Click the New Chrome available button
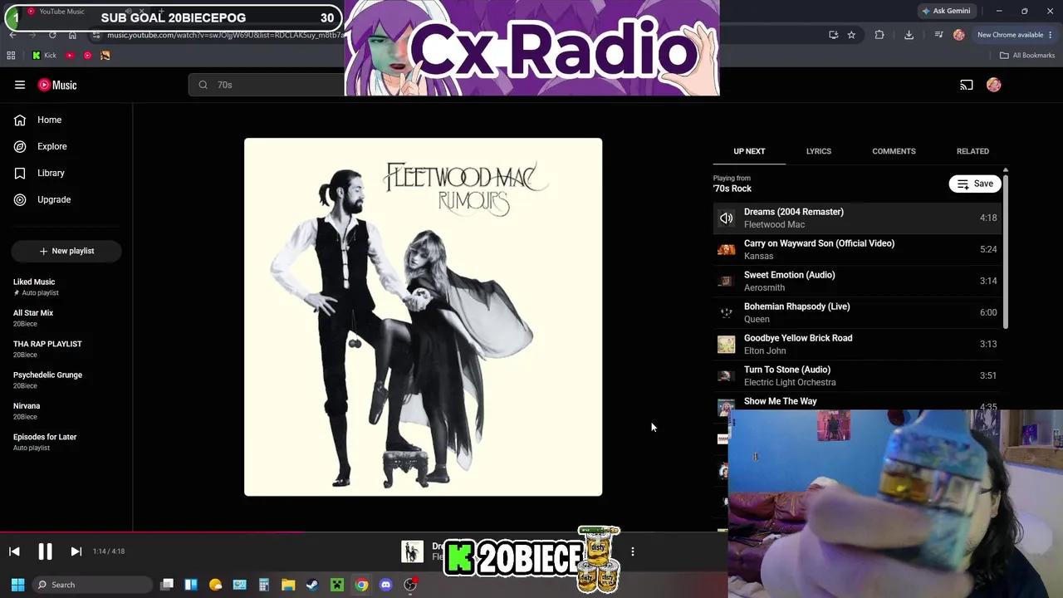 [1015, 35]
